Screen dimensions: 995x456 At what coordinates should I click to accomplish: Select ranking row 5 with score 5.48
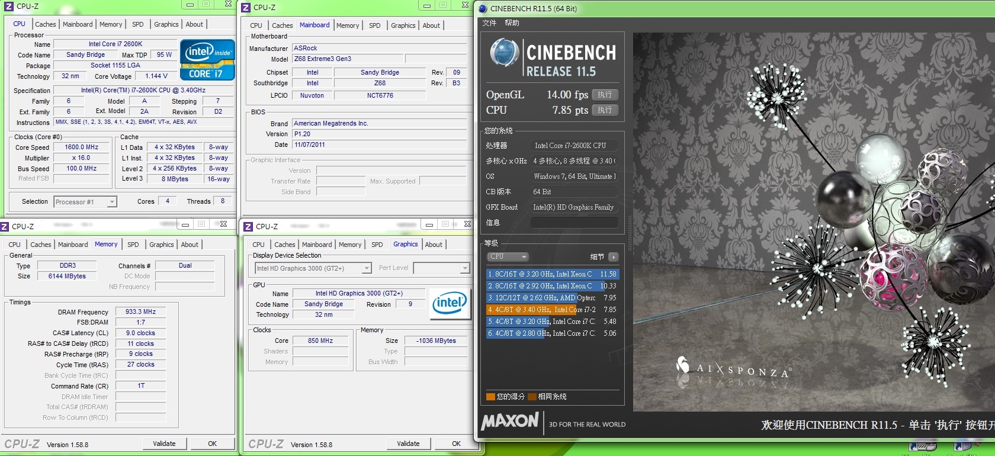coord(552,322)
